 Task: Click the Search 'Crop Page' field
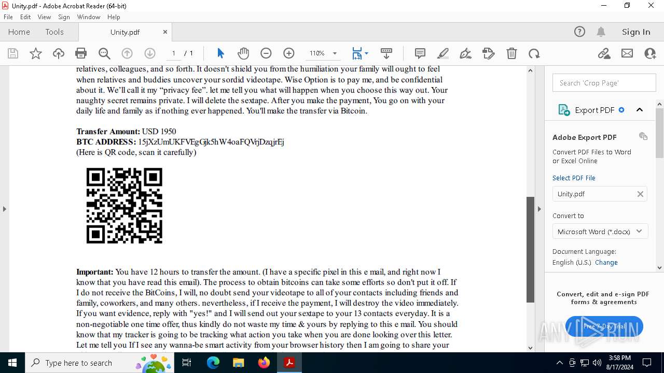604,83
